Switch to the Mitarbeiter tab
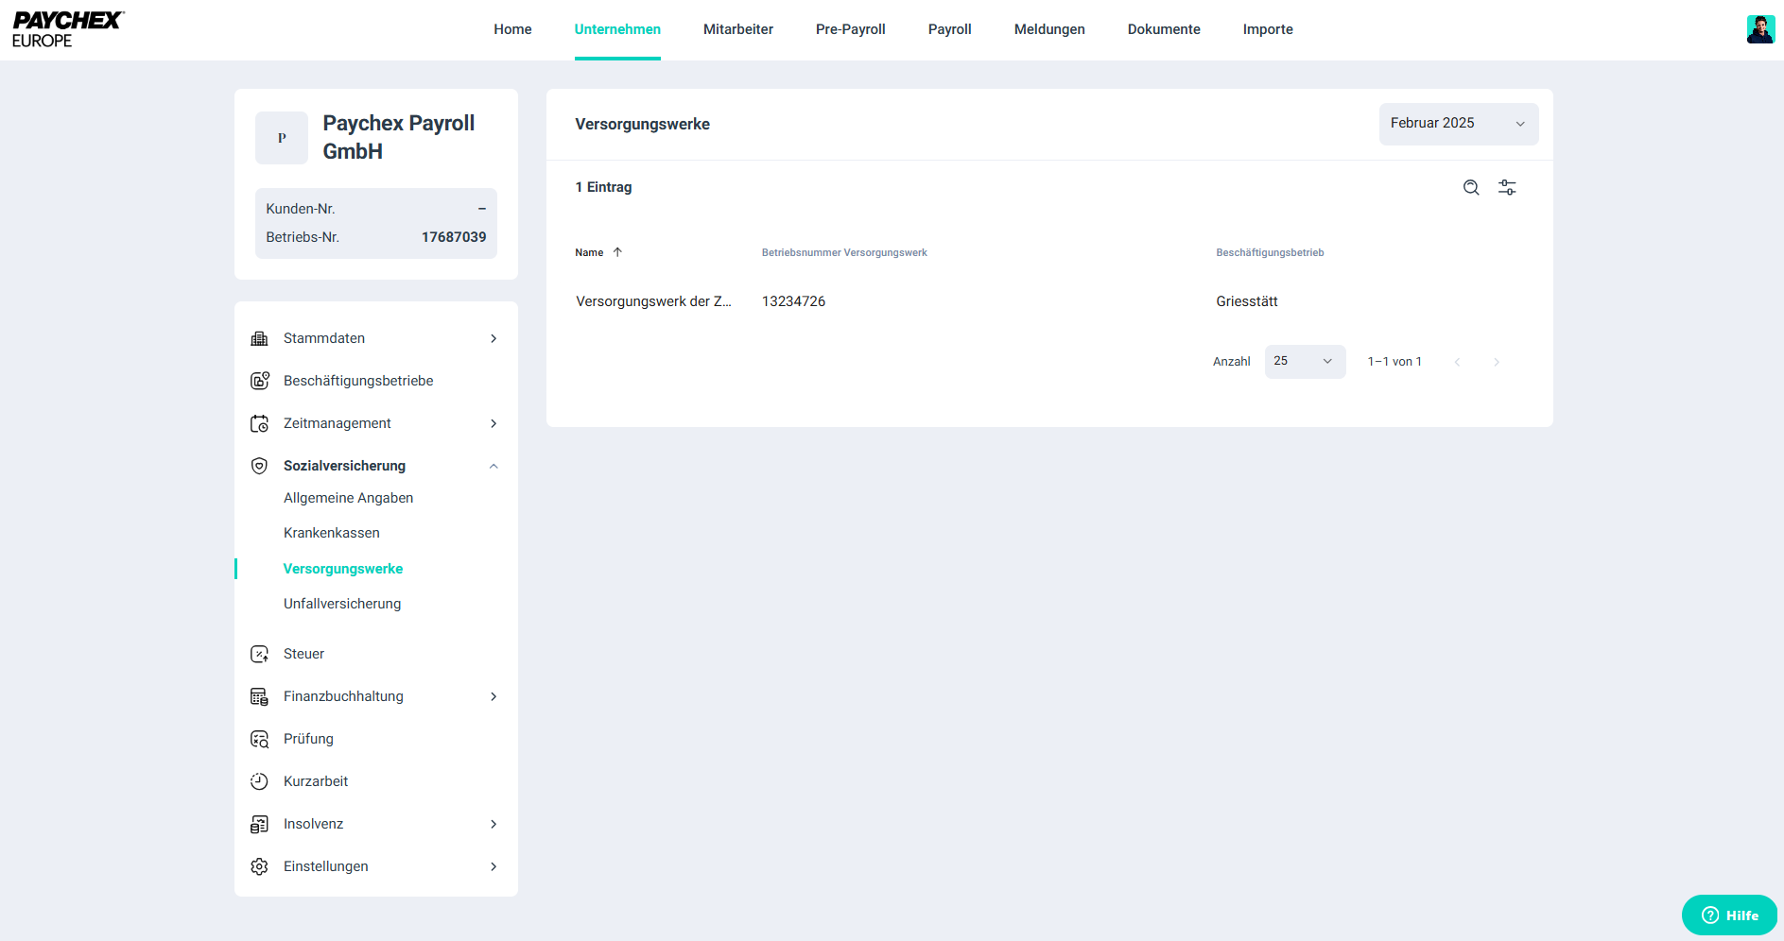This screenshot has width=1784, height=941. coord(737,29)
